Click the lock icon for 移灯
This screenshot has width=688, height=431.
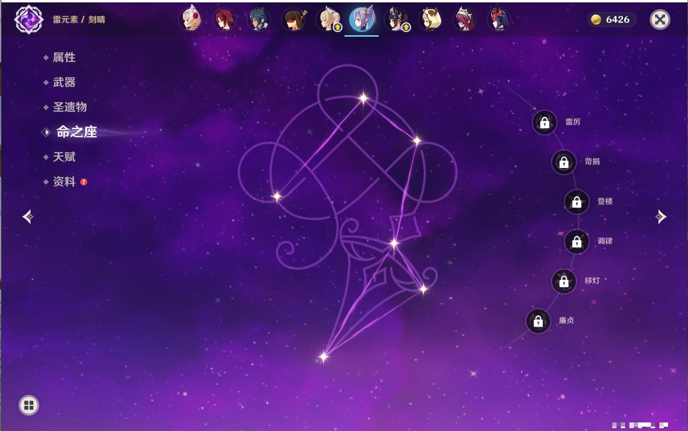(564, 281)
